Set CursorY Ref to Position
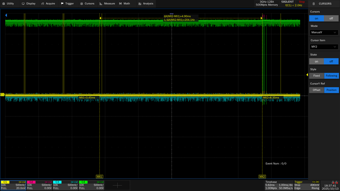 tap(331, 90)
